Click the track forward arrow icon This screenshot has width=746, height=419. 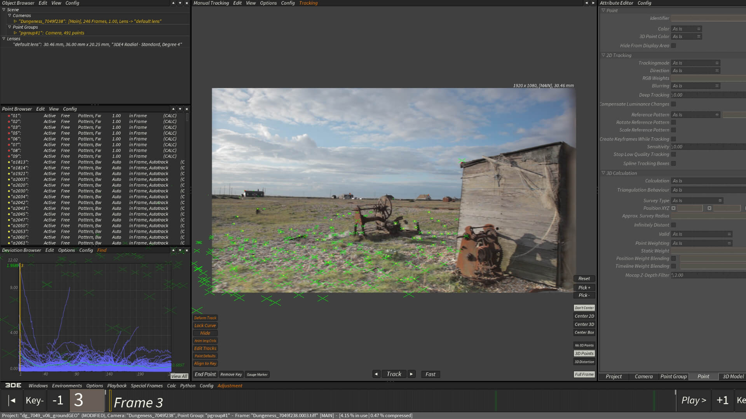pyautogui.click(x=411, y=374)
